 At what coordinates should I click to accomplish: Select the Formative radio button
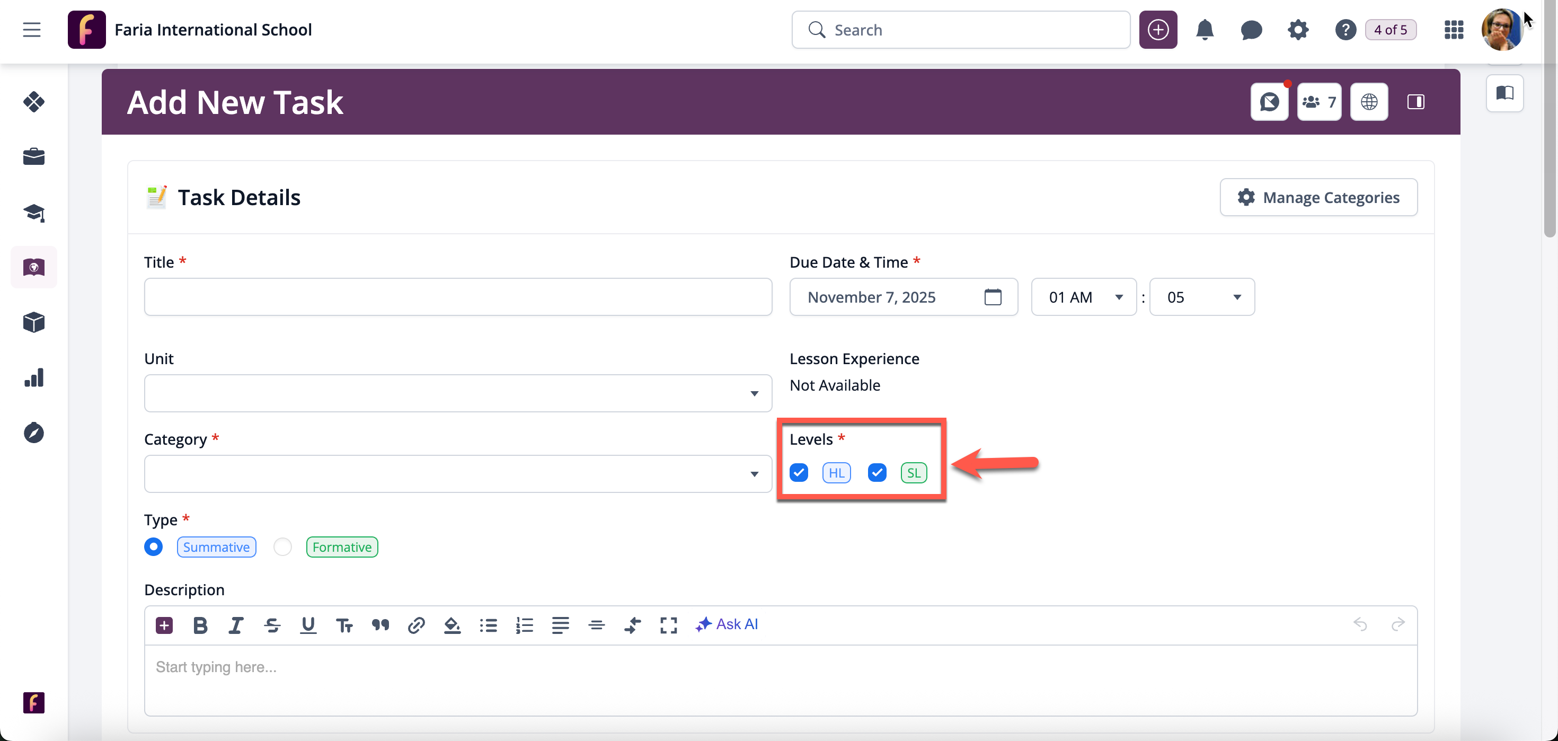click(282, 547)
